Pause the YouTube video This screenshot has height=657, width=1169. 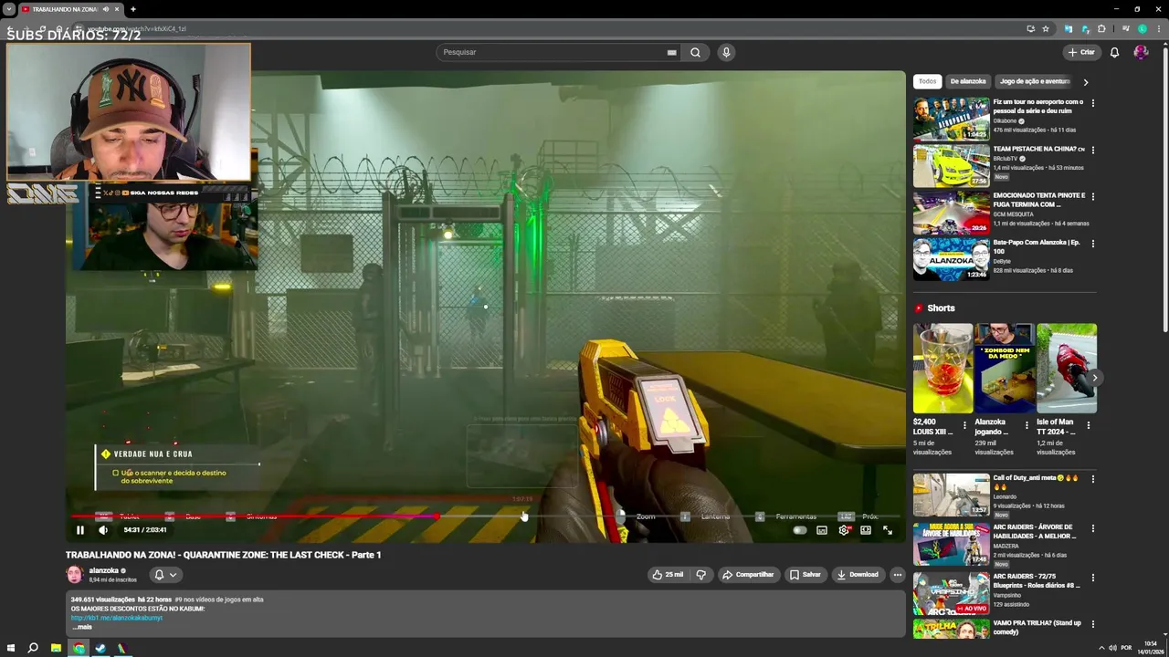point(80,530)
